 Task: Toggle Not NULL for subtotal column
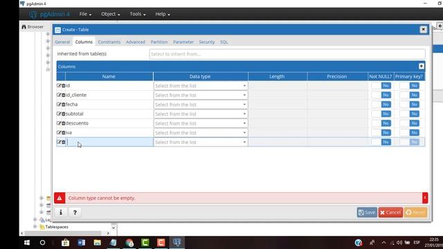tap(381, 113)
